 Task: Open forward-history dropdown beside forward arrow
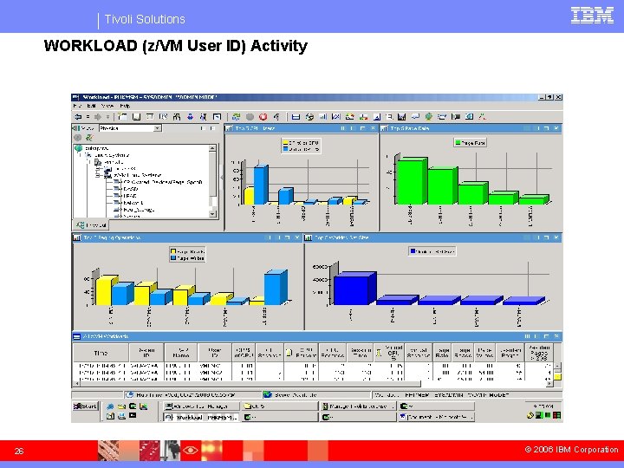107,117
